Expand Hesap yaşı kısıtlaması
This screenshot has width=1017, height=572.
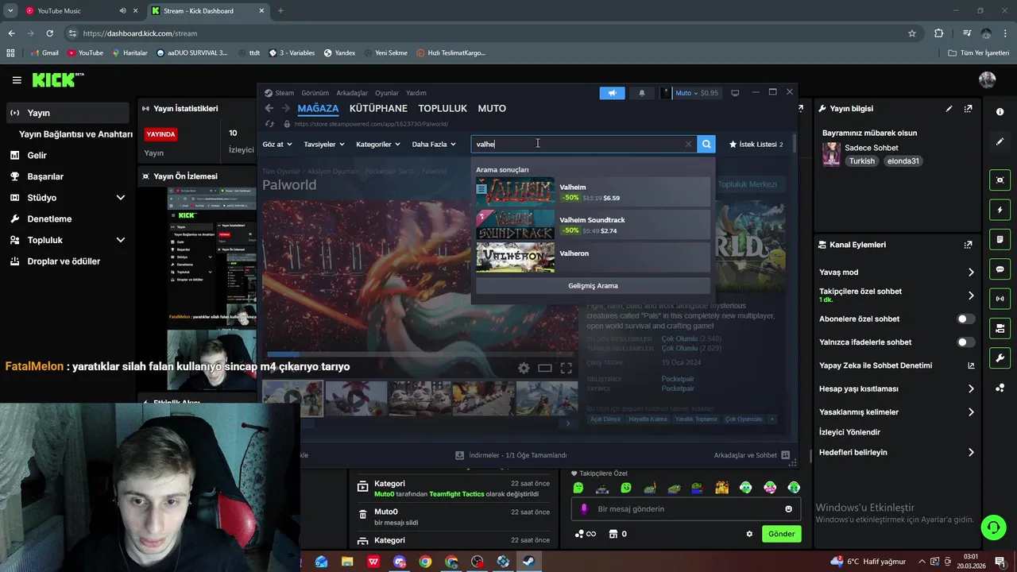971,389
